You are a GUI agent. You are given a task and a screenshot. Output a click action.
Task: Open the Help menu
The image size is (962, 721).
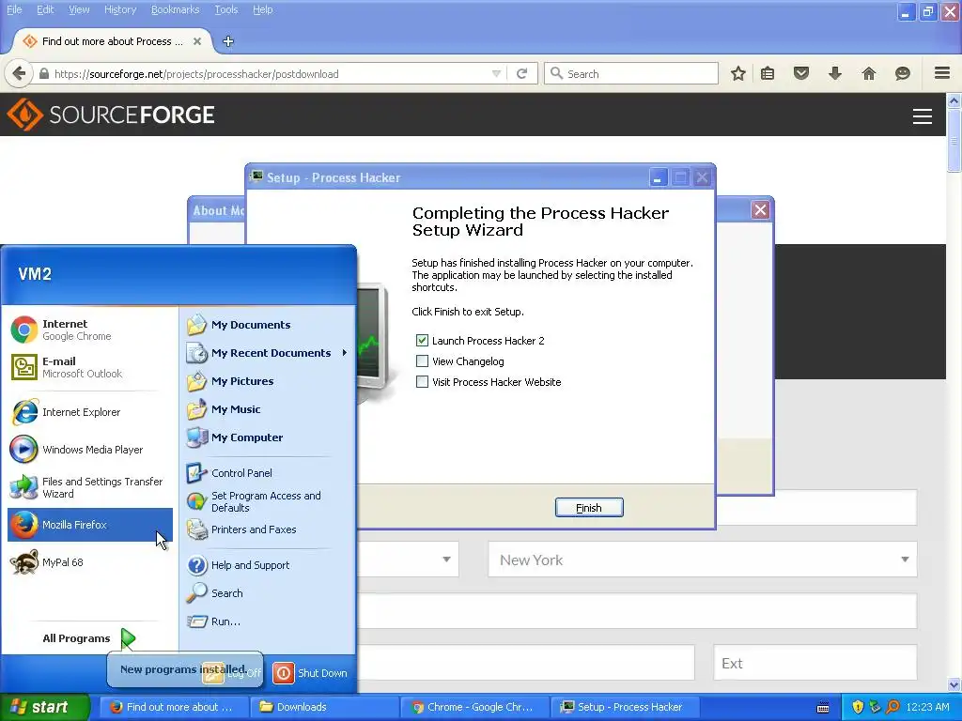click(x=263, y=9)
